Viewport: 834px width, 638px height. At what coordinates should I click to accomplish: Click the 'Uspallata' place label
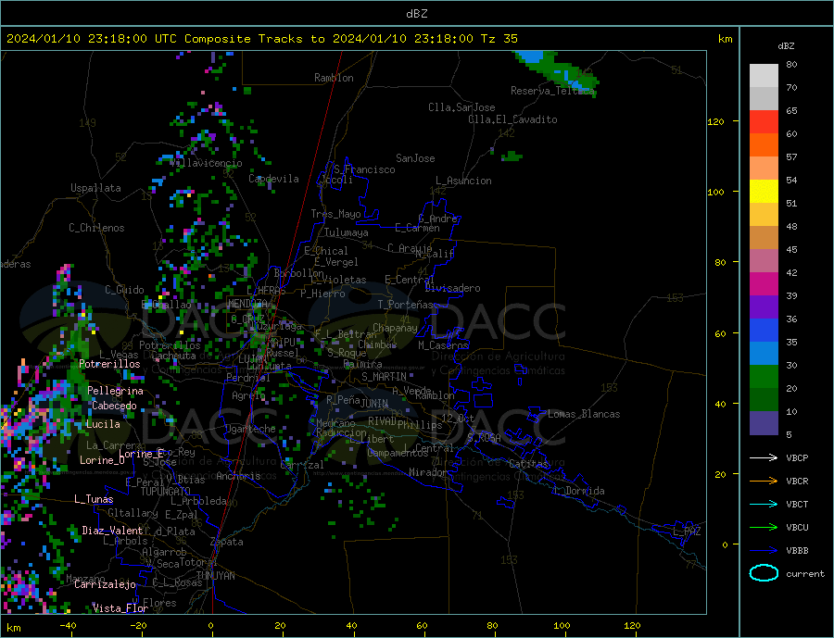(x=95, y=188)
